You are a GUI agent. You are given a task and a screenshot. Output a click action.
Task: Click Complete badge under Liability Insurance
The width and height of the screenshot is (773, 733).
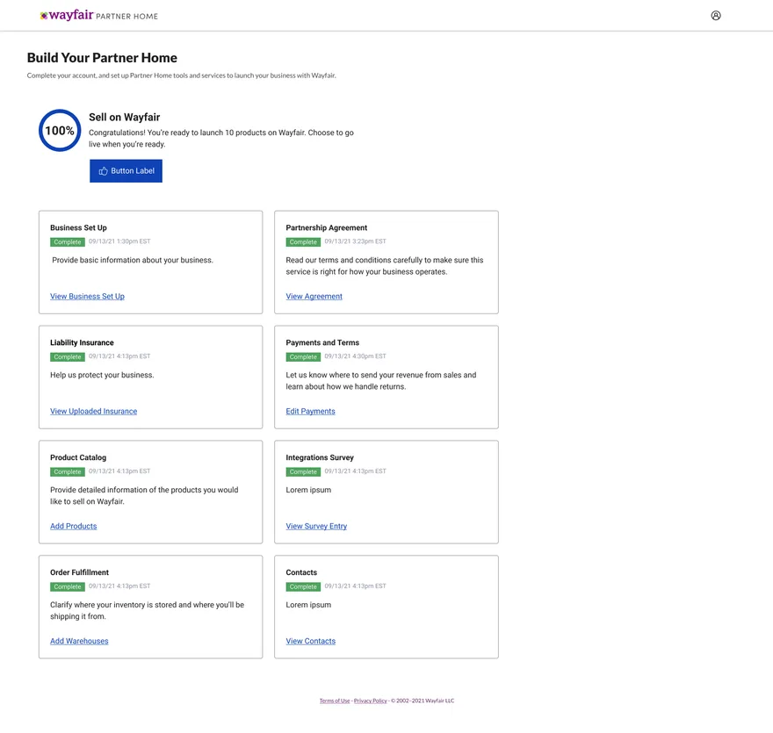coord(68,356)
